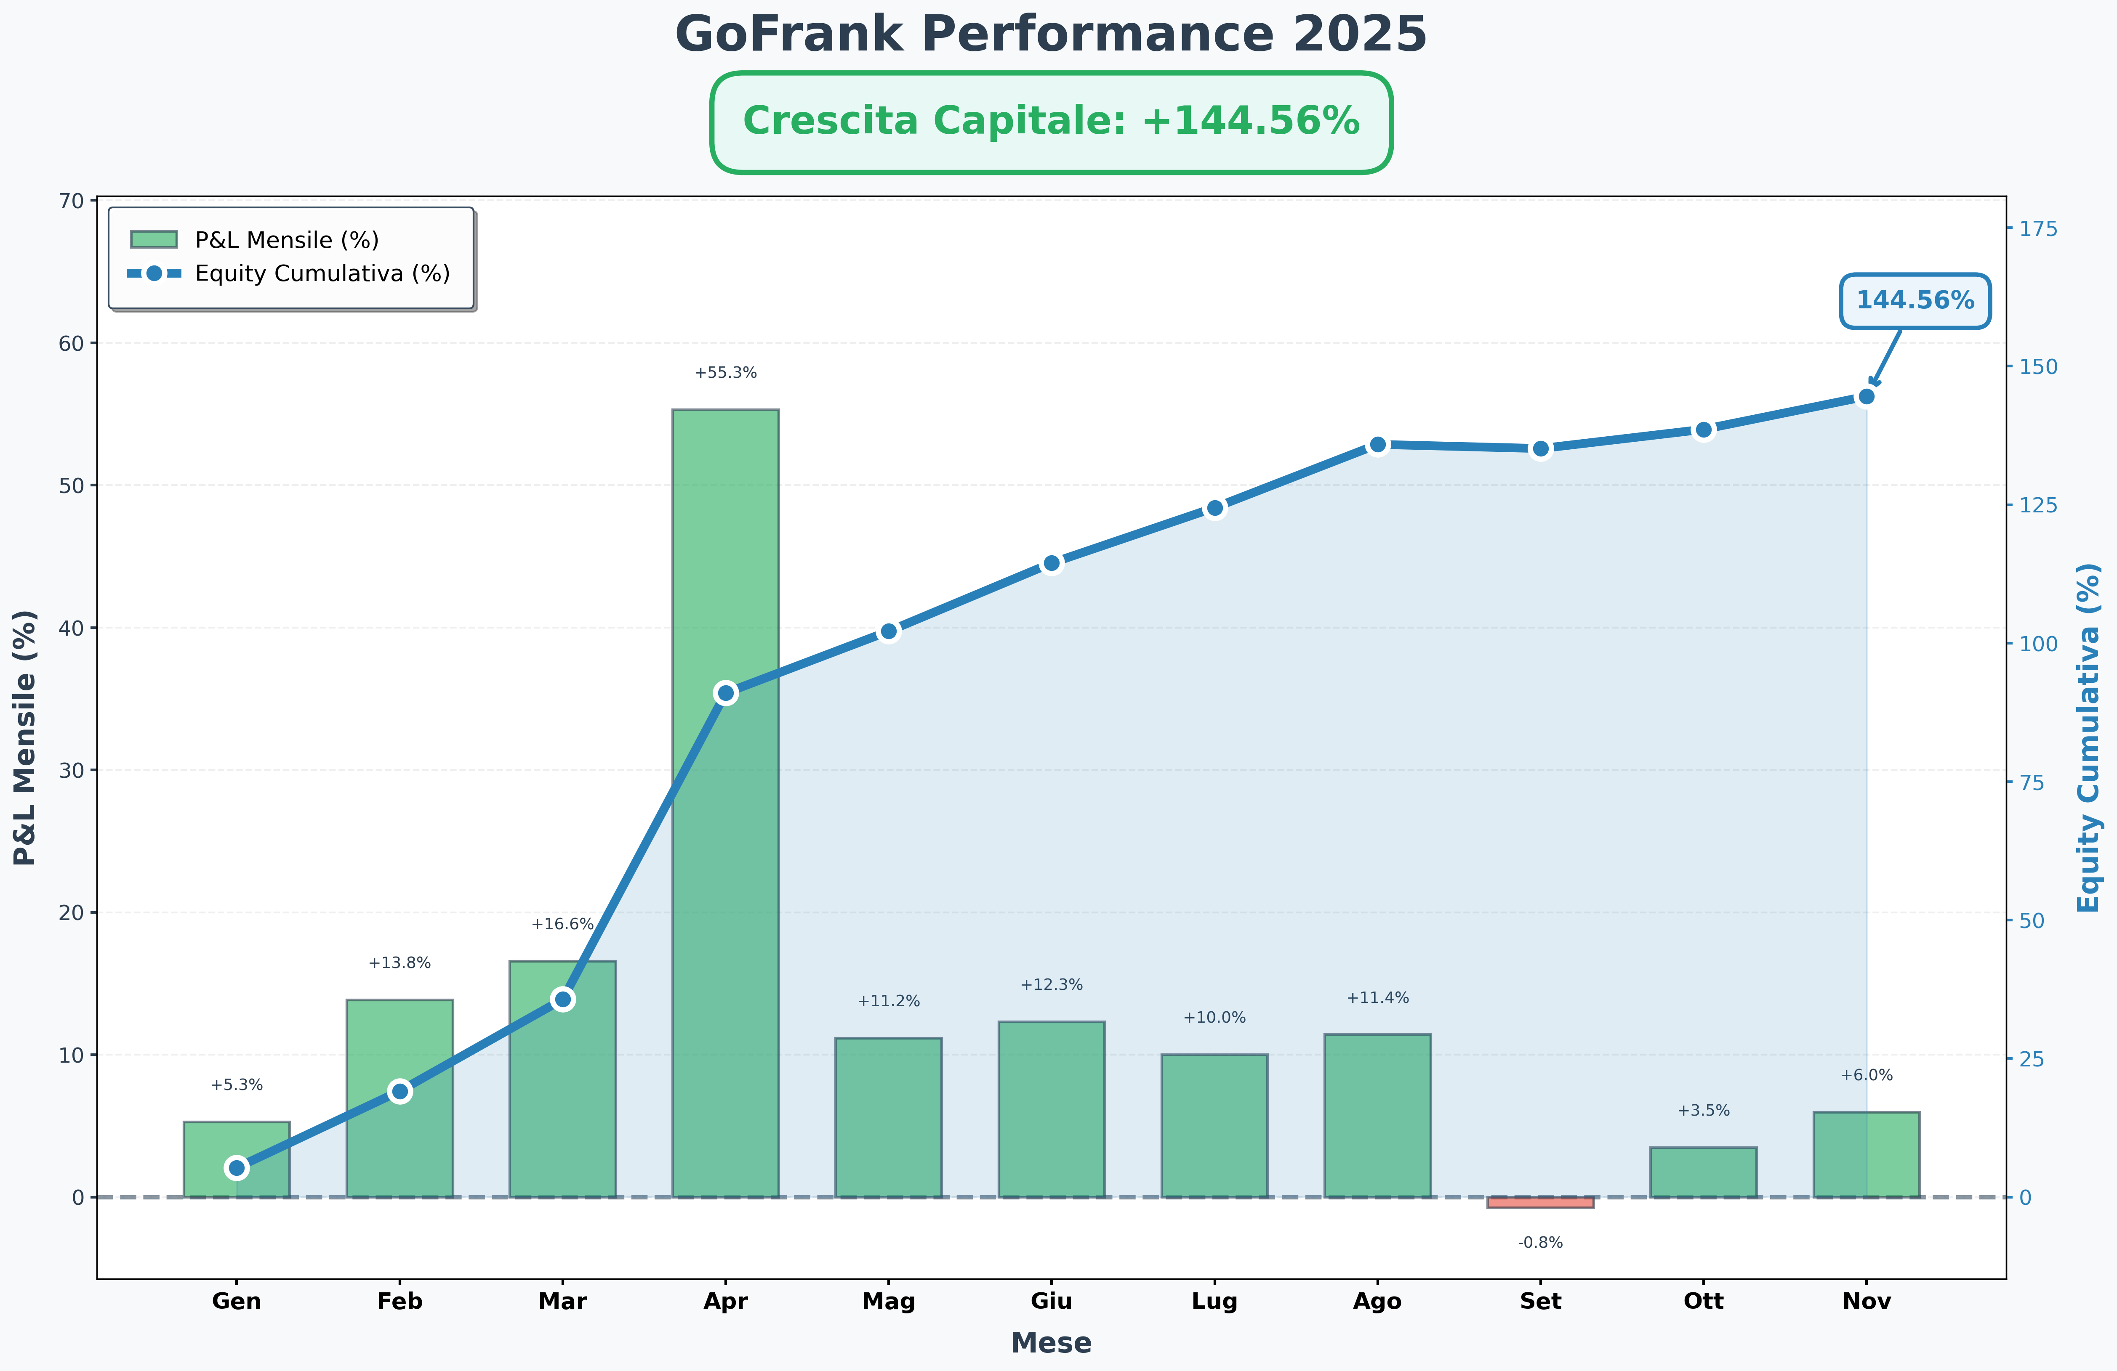Click the equity line marker at Ago

pyautogui.click(x=1378, y=445)
